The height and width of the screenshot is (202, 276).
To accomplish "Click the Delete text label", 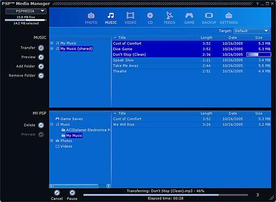I will pos(30,125).
